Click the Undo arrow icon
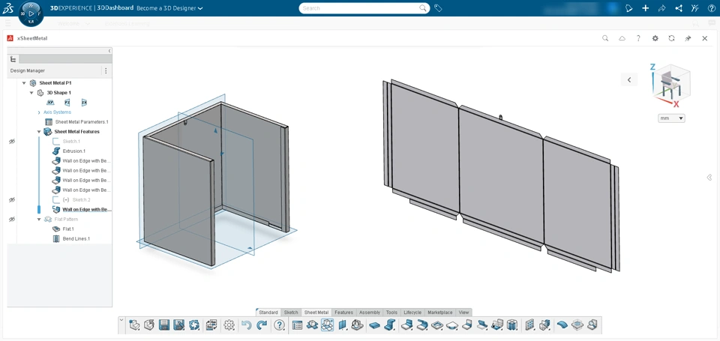Viewport: 720px width, 341px height. [246, 325]
